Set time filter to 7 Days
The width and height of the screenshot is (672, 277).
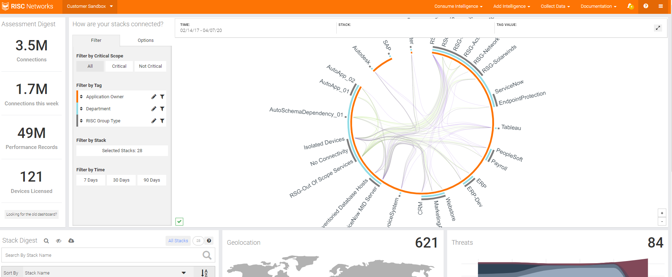click(91, 180)
